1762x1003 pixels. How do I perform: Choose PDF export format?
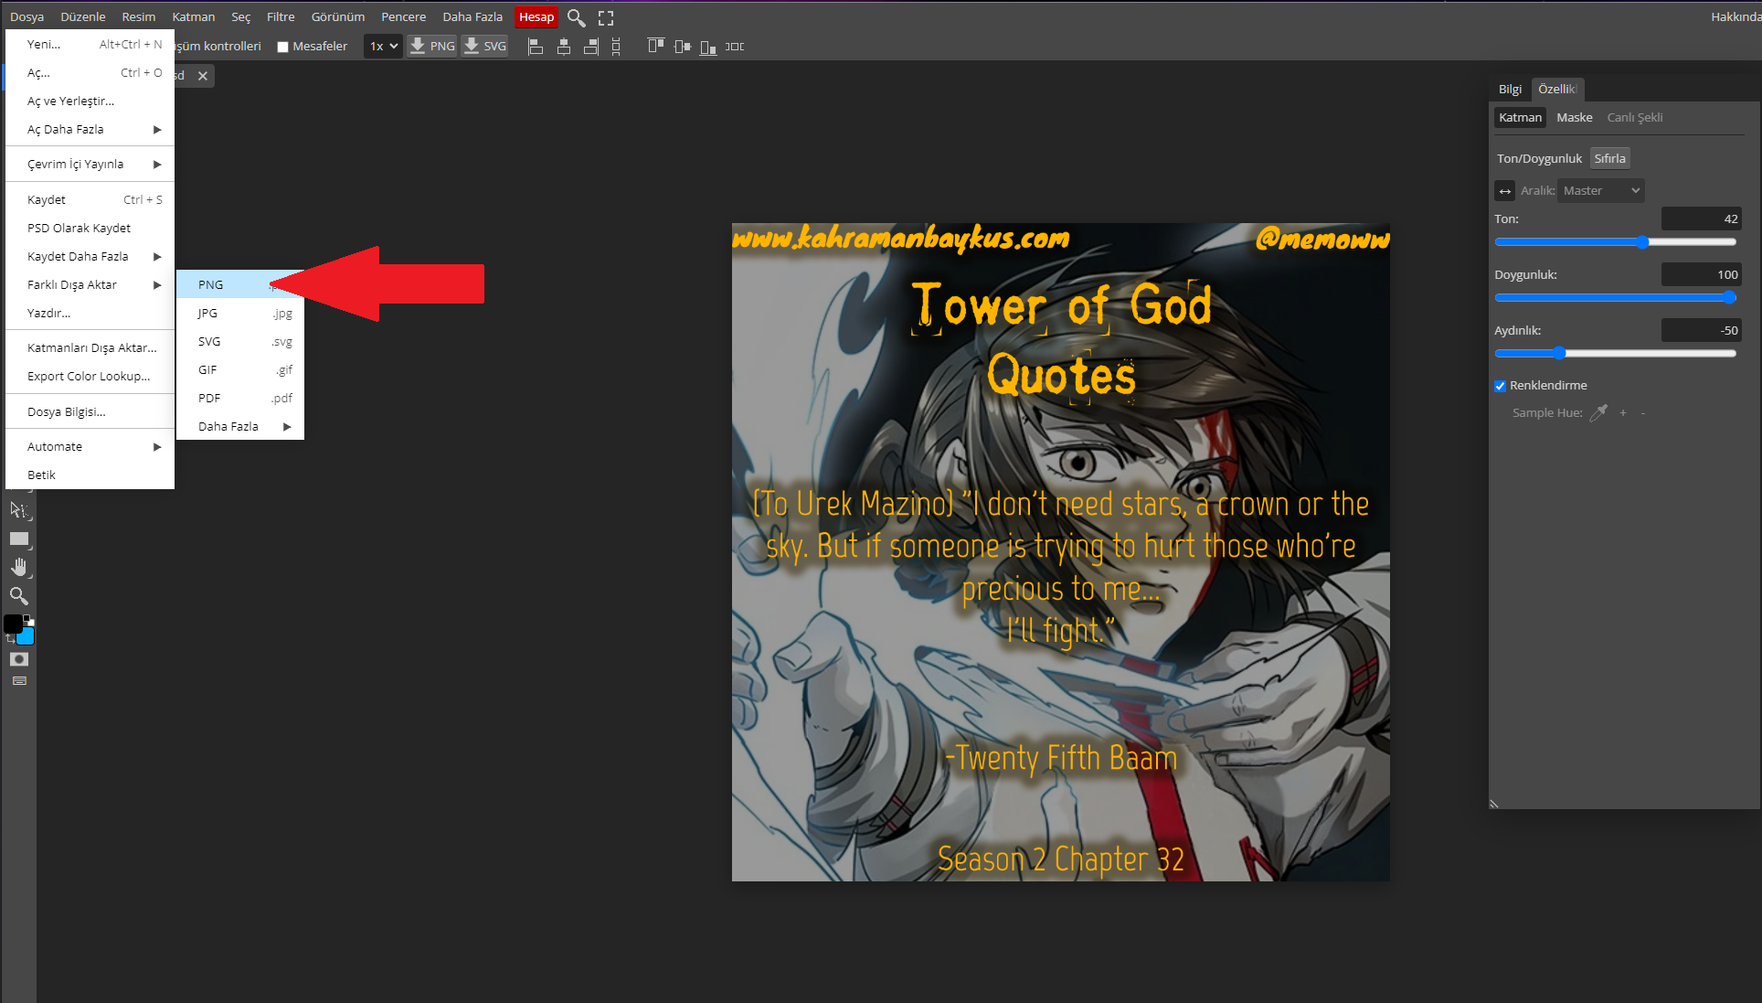(240, 399)
